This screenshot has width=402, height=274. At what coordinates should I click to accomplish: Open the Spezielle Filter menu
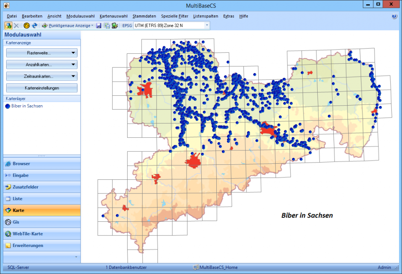[175, 16]
